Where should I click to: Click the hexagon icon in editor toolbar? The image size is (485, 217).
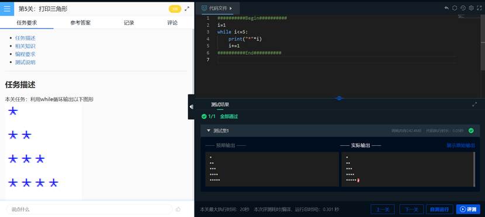pyautogui.click(x=455, y=8)
